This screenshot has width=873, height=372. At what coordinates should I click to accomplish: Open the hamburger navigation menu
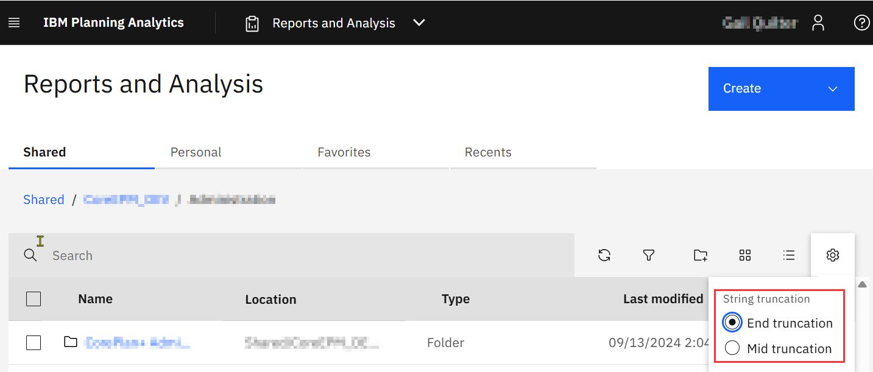[x=14, y=23]
